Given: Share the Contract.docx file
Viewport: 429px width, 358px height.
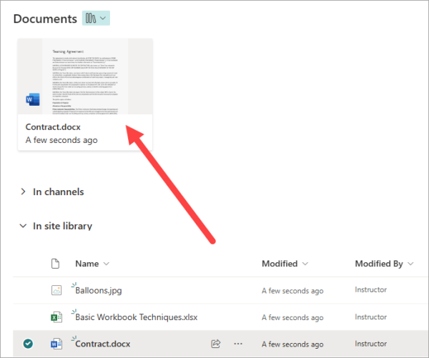Looking at the screenshot, I should (x=216, y=344).
